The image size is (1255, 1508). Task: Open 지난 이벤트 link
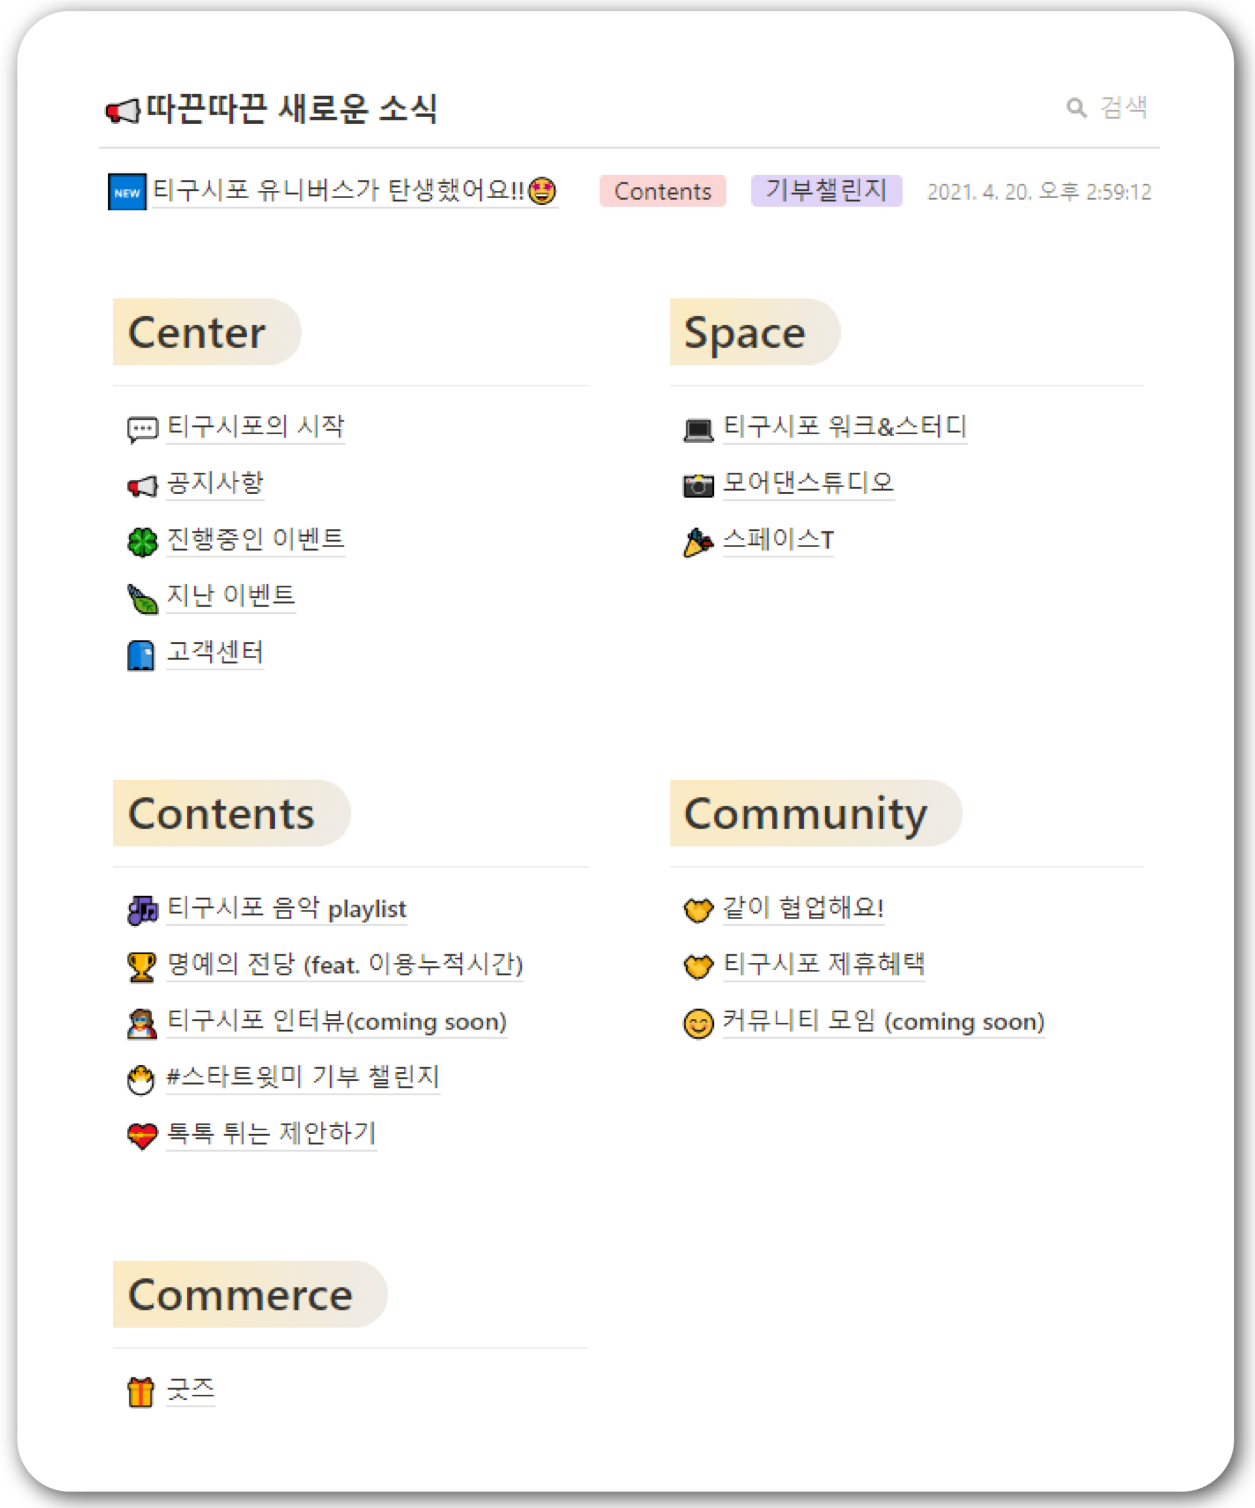click(231, 595)
